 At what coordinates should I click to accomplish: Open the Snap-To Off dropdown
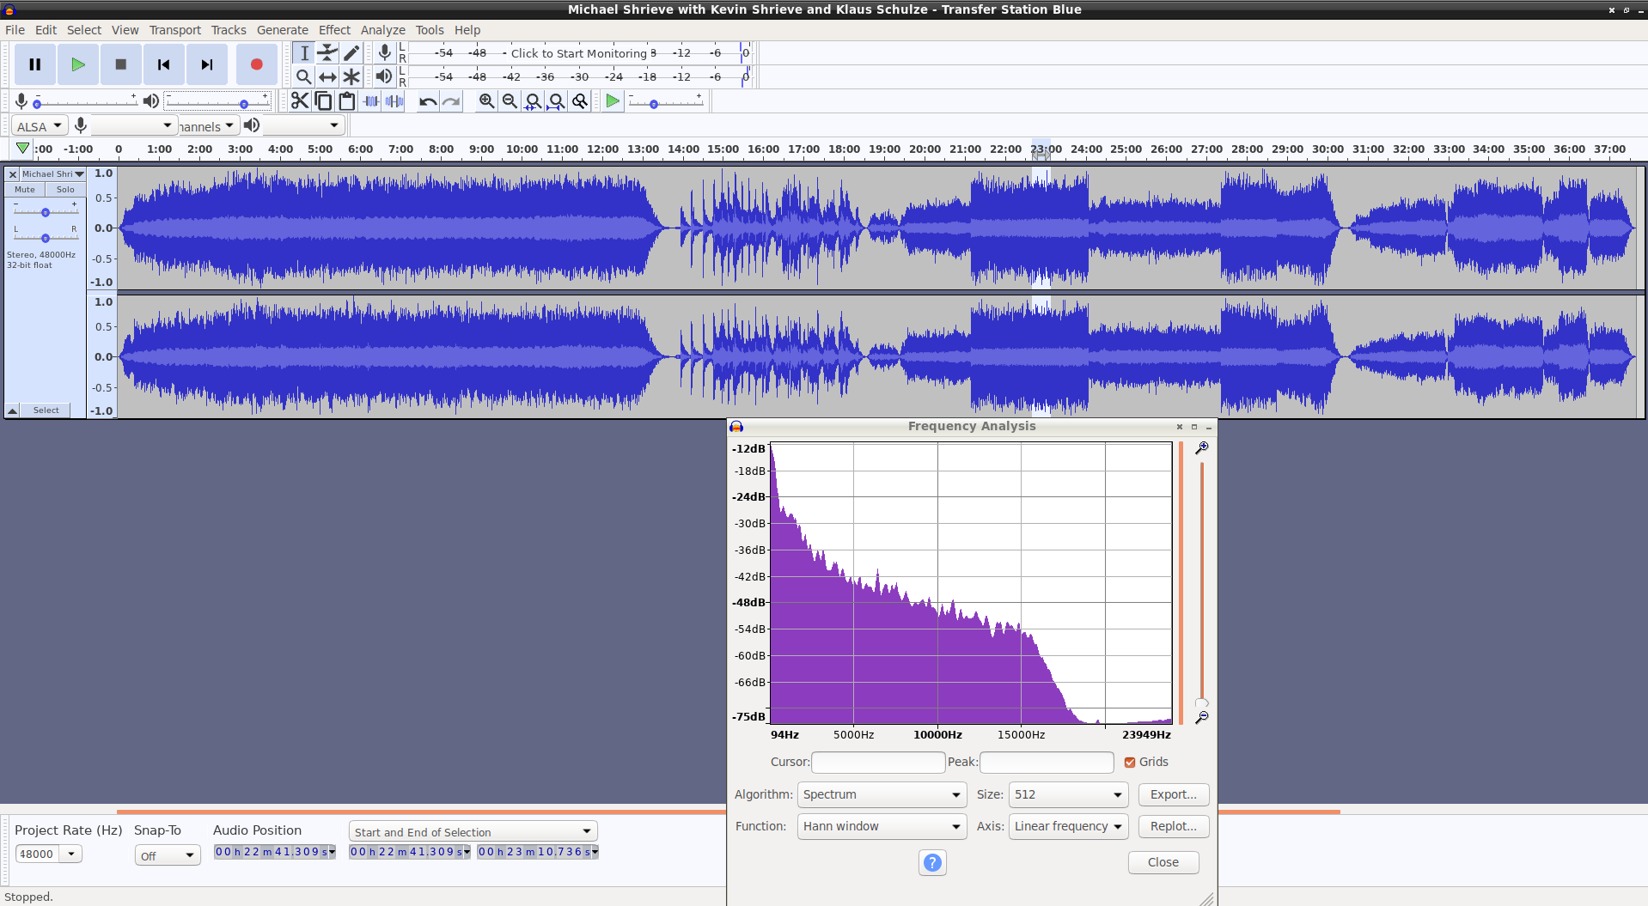[168, 855]
